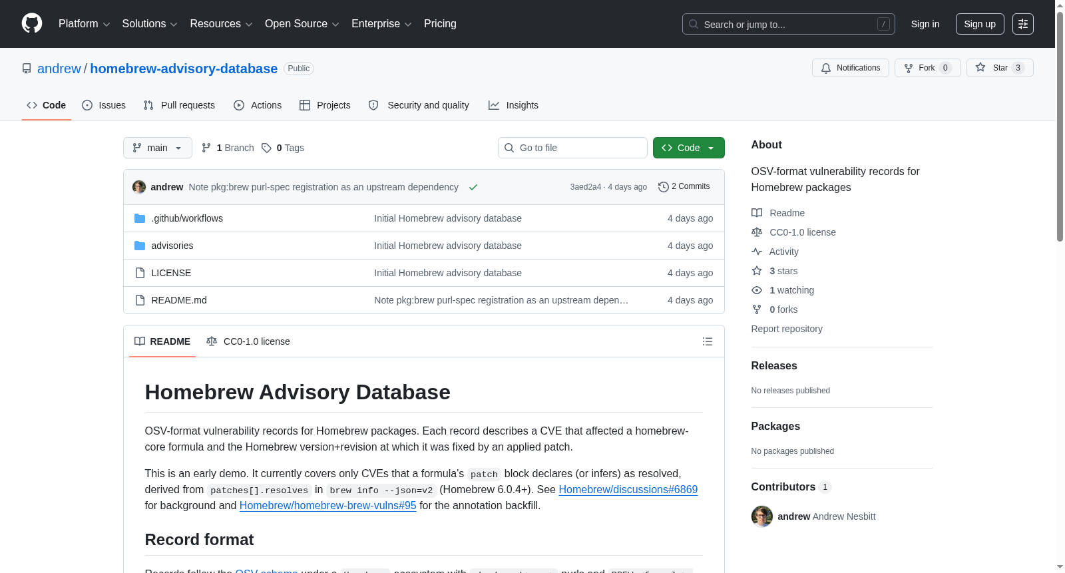Click the README outline list icon

tap(708, 341)
